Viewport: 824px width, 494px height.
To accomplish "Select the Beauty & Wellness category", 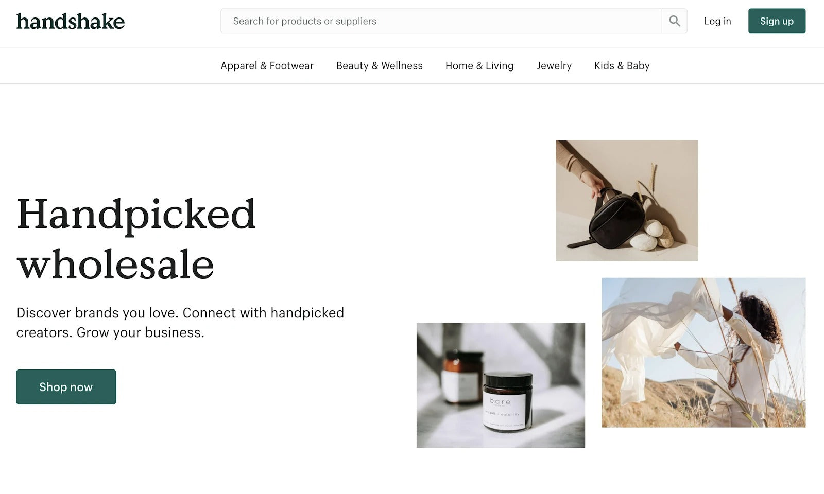I will tap(380, 66).
